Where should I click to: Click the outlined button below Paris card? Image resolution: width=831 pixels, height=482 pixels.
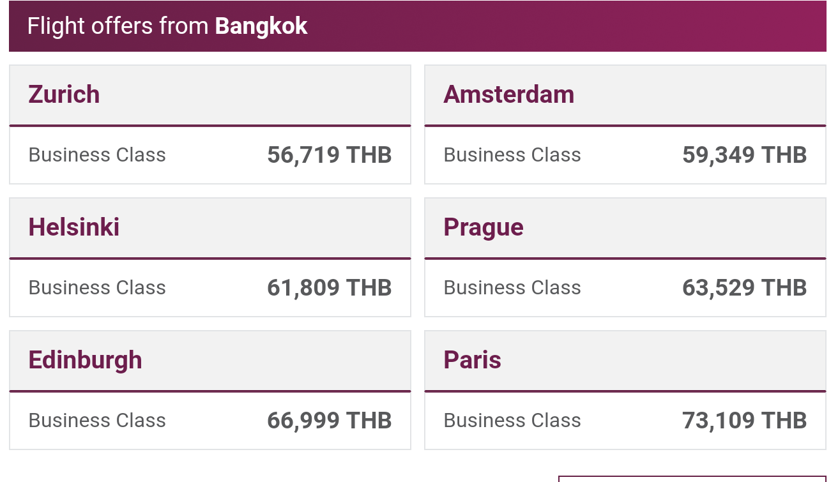click(x=692, y=479)
